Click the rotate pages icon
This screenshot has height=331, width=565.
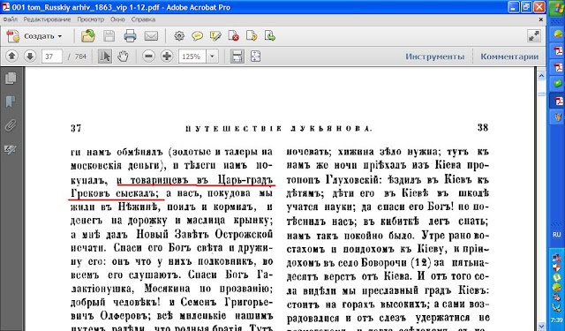(x=252, y=36)
